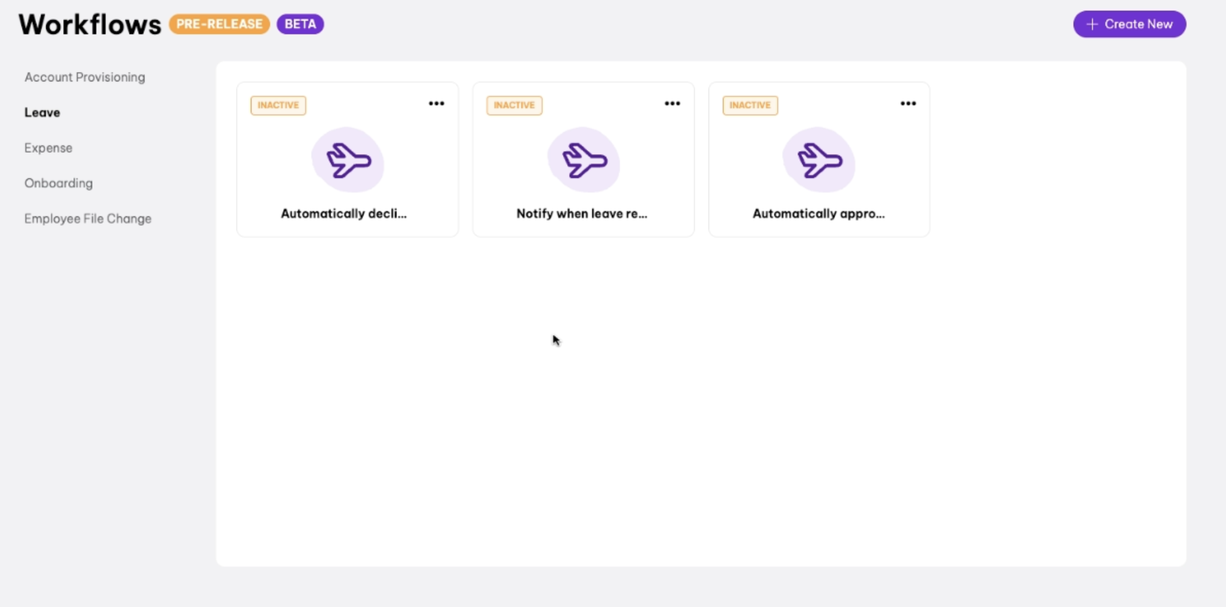Open the Notify when leave re... airplane icon

click(x=584, y=160)
